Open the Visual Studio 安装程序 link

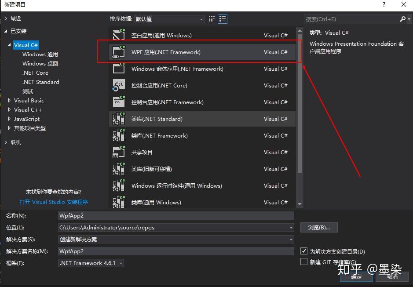(53, 202)
